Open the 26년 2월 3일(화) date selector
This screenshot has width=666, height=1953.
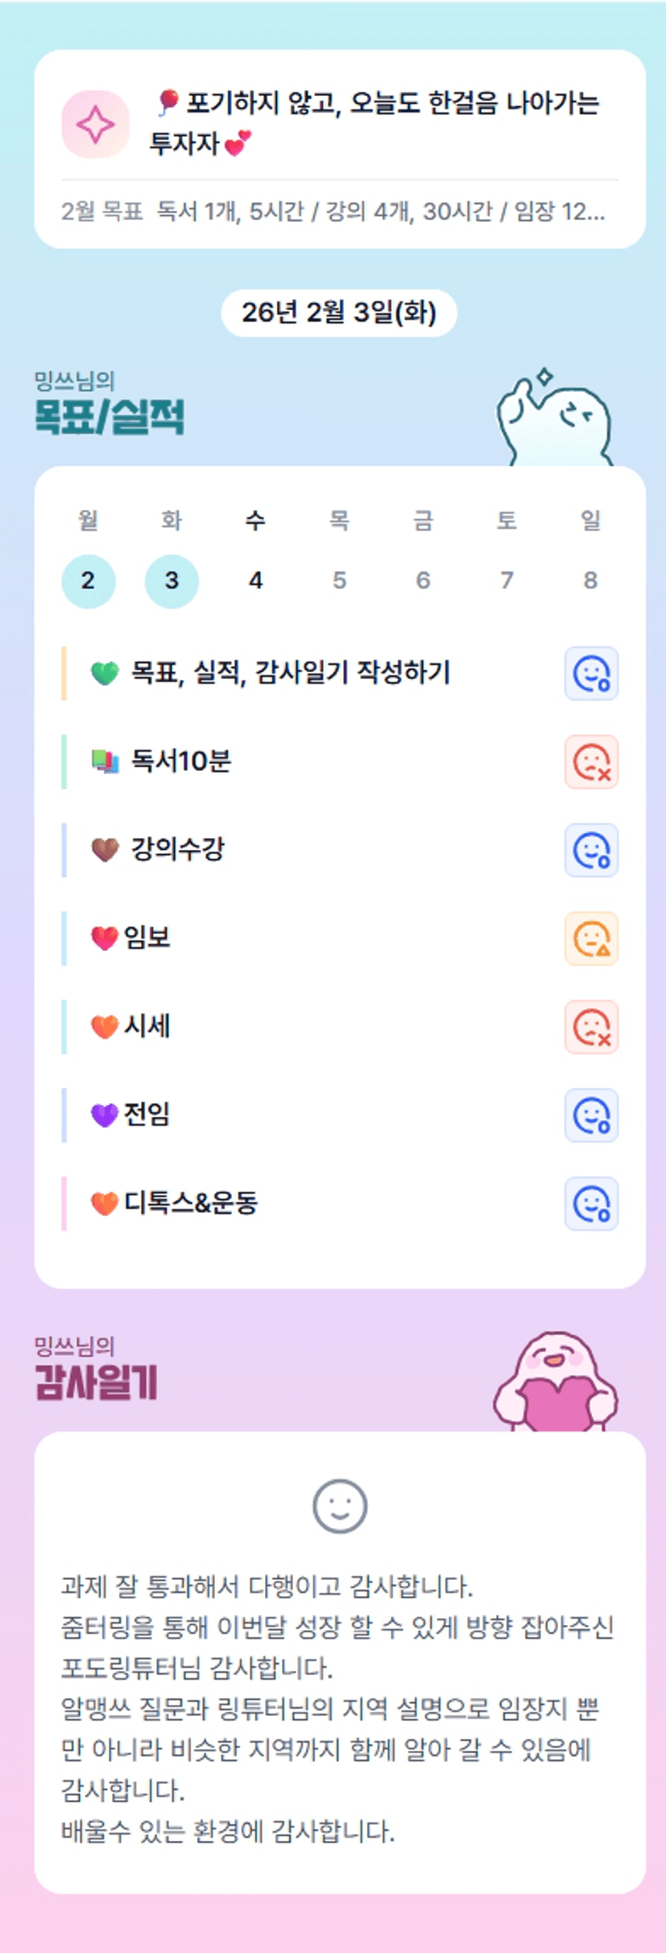click(339, 313)
